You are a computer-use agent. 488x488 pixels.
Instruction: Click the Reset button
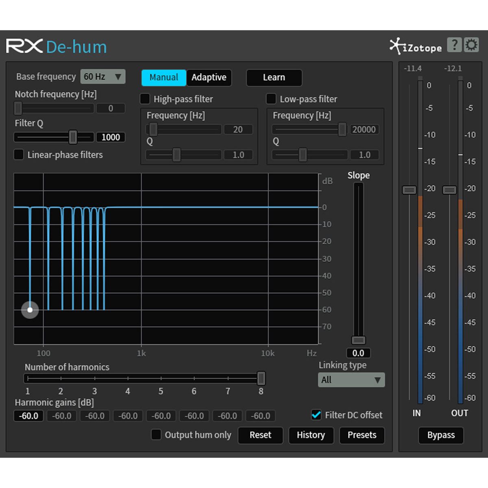tap(260, 435)
